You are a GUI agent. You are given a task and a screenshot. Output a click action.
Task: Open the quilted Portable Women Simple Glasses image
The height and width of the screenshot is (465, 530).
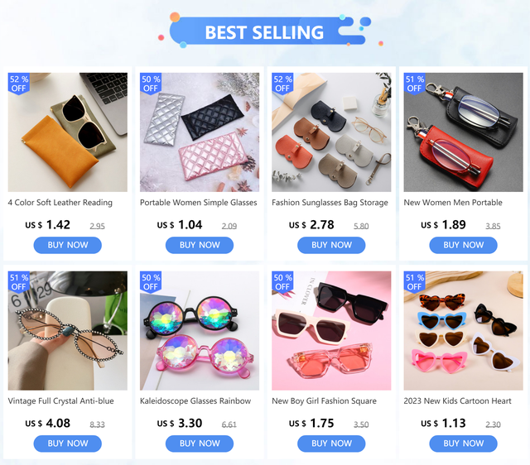(200, 132)
